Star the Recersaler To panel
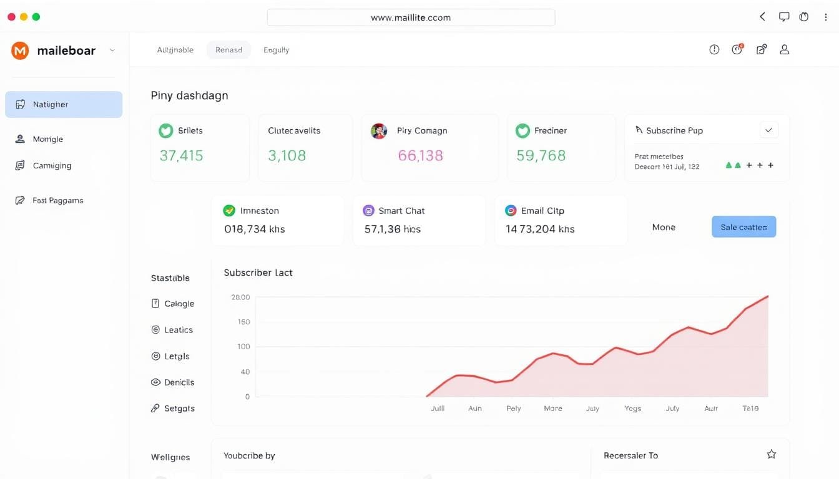Image resolution: width=839 pixels, height=479 pixels. coord(772,455)
